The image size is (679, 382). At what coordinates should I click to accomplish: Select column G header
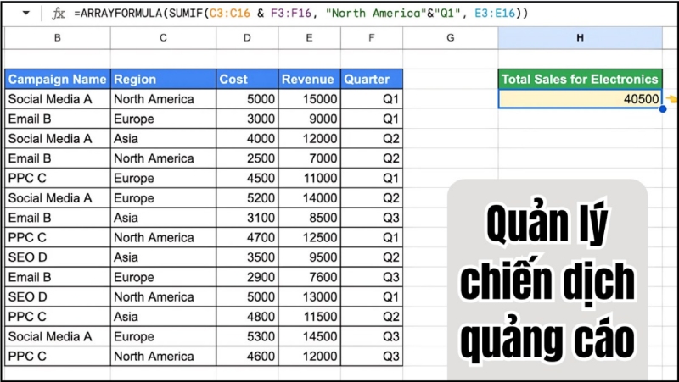[x=451, y=38]
